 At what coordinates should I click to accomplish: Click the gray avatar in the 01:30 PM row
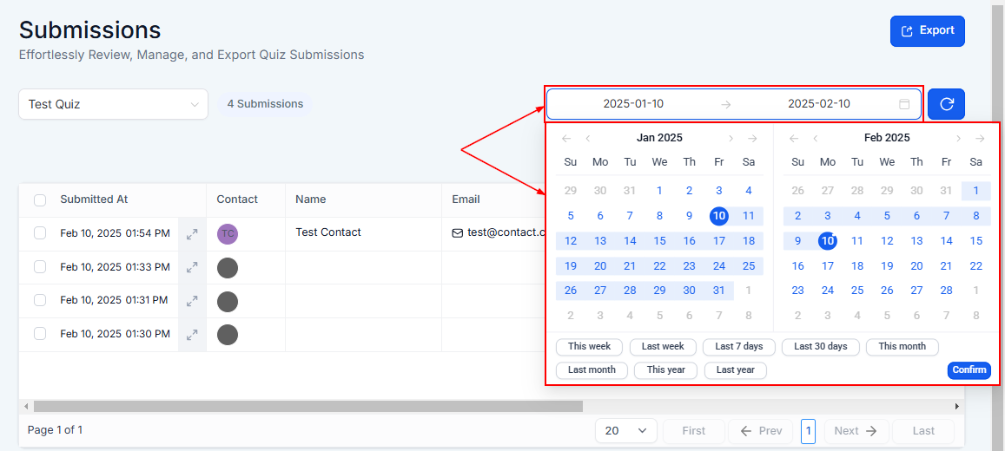pos(228,335)
